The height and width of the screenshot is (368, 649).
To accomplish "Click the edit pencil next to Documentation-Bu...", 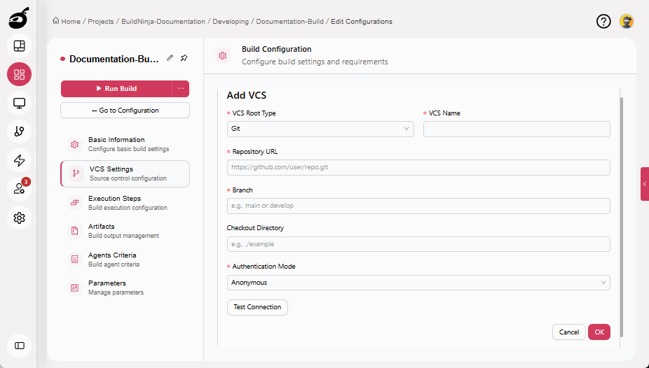I will [x=170, y=58].
